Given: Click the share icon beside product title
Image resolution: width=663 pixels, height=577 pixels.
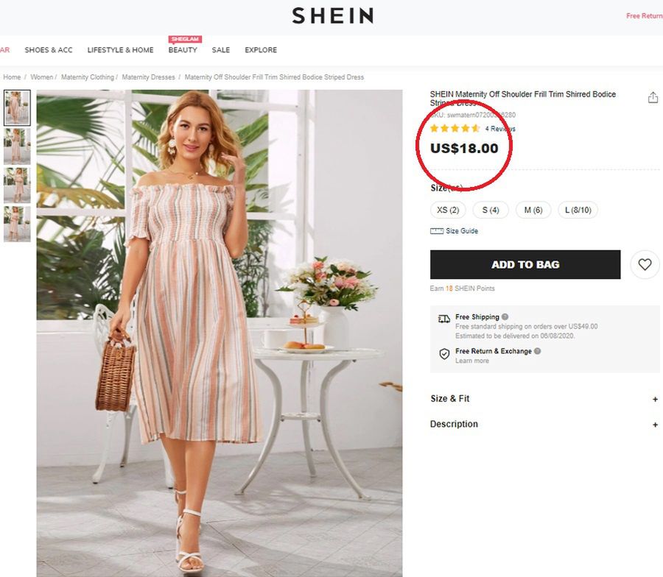Looking at the screenshot, I should click(653, 98).
